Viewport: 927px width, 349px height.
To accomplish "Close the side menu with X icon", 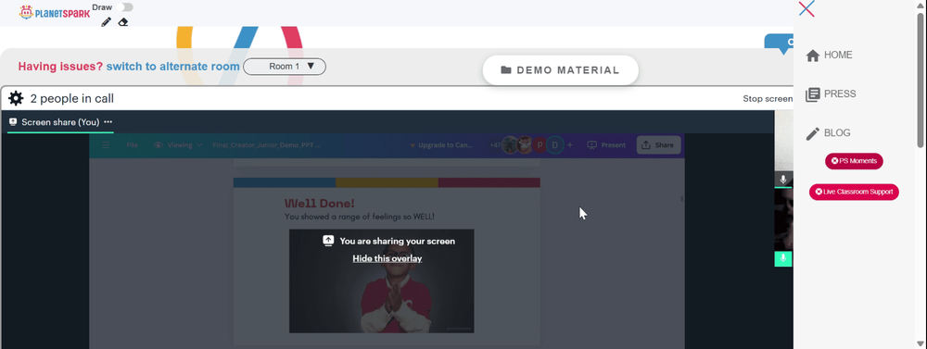I will (x=806, y=9).
